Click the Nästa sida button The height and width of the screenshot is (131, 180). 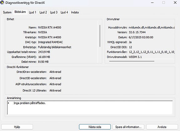(95, 127)
